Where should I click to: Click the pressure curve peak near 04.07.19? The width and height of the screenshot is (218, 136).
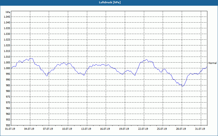tap(32, 58)
